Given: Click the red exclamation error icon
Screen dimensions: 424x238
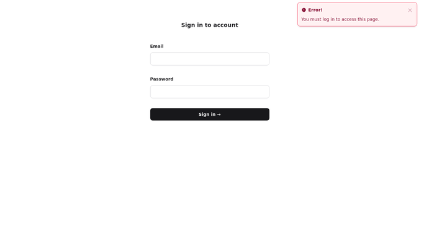Looking at the screenshot, I should pyautogui.click(x=304, y=10).
